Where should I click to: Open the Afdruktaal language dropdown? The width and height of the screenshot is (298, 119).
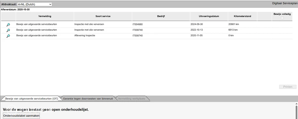pyautogui.click(x=34, y=4)
